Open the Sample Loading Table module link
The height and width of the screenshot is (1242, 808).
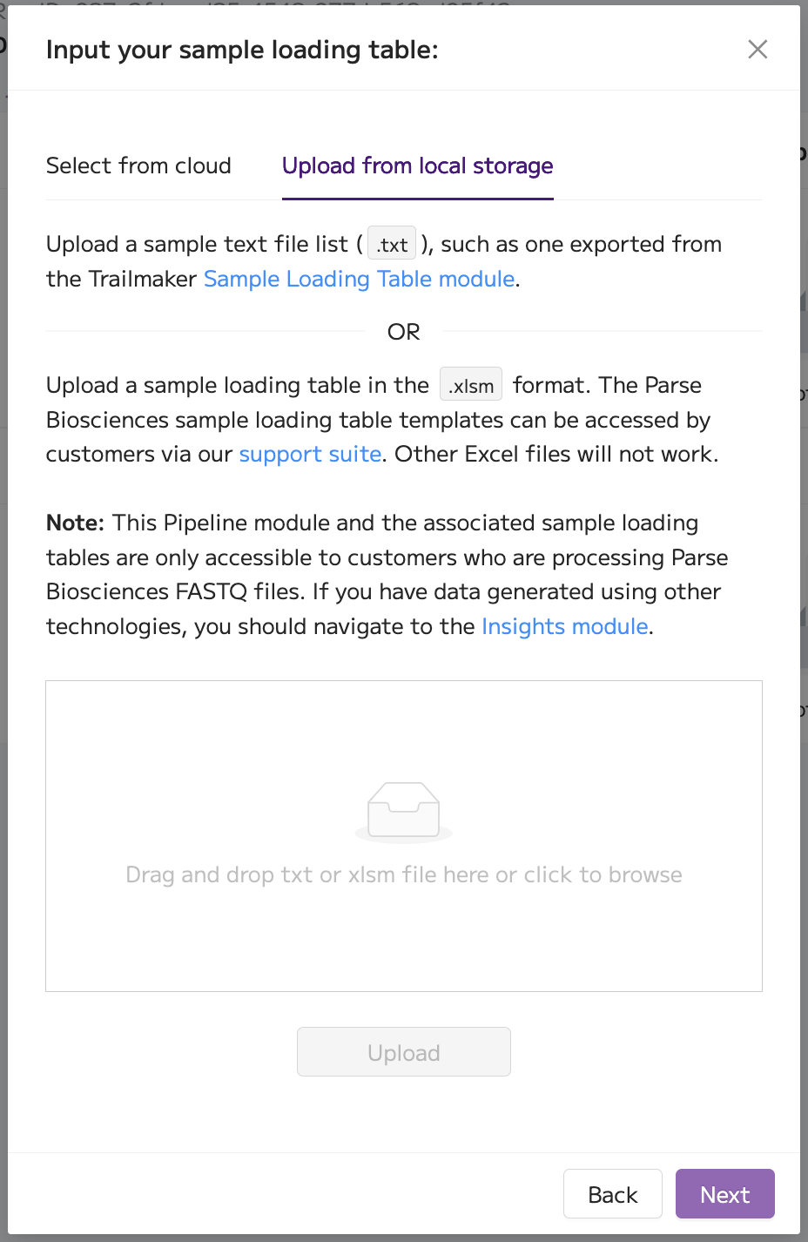click(360, 279)
